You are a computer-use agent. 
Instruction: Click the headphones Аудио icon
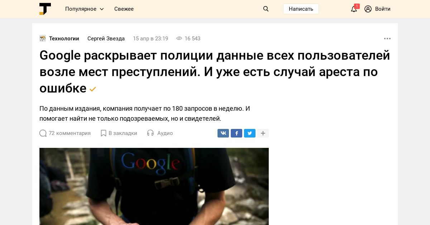click(x=150, y=133)
